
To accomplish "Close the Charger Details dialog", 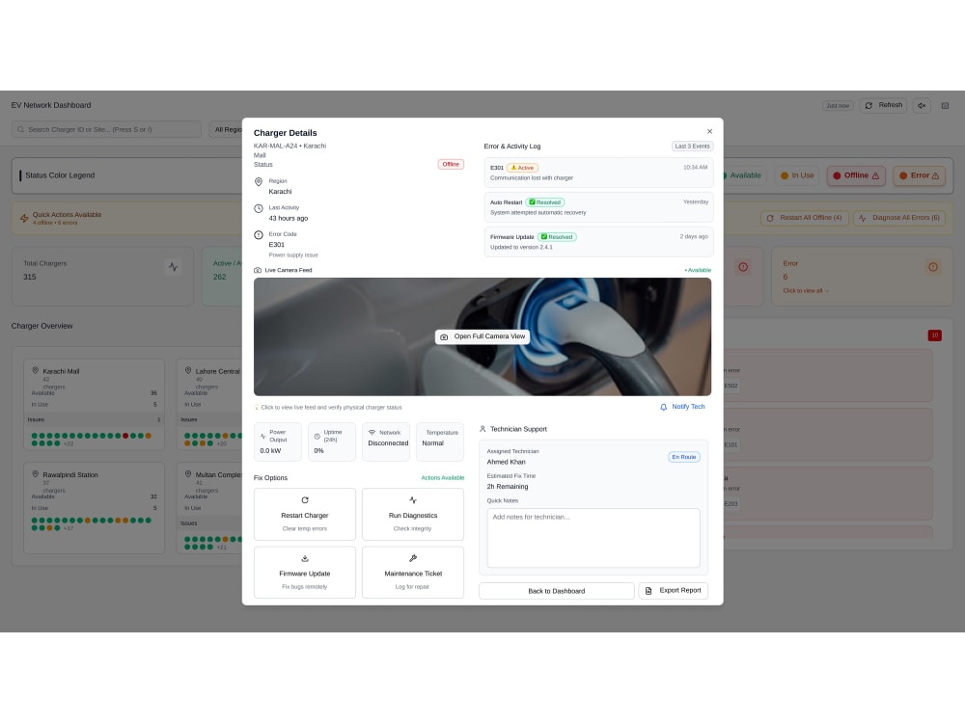I will pyautogui.click(x=709, y=131).
